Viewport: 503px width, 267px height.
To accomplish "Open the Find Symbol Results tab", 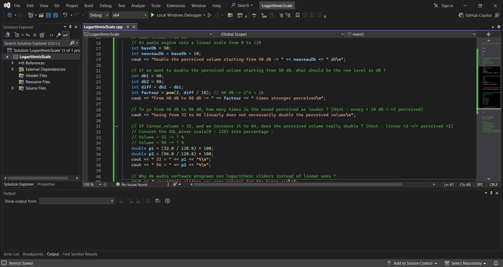I will tap(80, 254).
